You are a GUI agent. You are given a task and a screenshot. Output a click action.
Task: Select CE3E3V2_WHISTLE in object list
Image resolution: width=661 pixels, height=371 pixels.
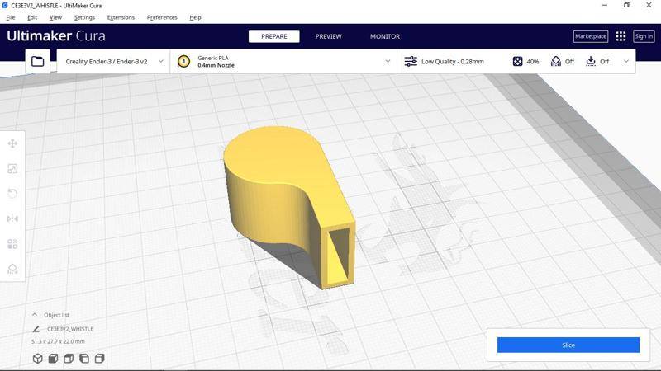pos(70,329)
